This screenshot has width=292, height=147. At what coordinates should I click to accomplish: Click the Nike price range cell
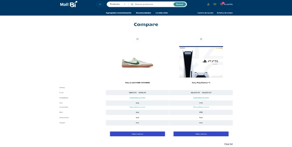pyautogui.click(x=137, y=92)
